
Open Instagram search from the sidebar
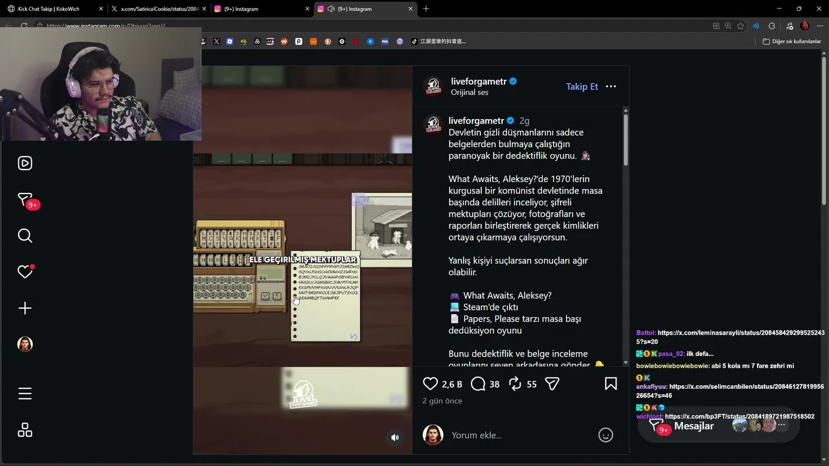25,236
